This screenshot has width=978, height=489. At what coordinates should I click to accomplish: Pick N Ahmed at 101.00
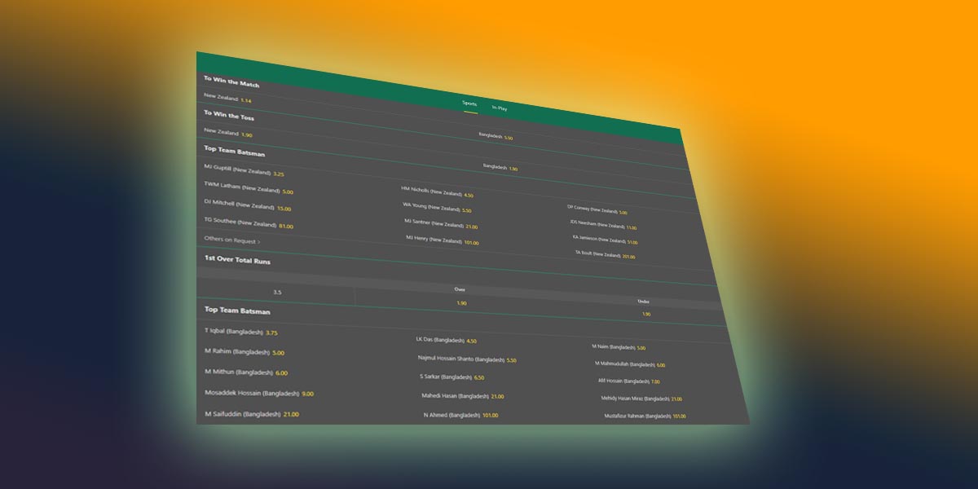click(460, 416)
